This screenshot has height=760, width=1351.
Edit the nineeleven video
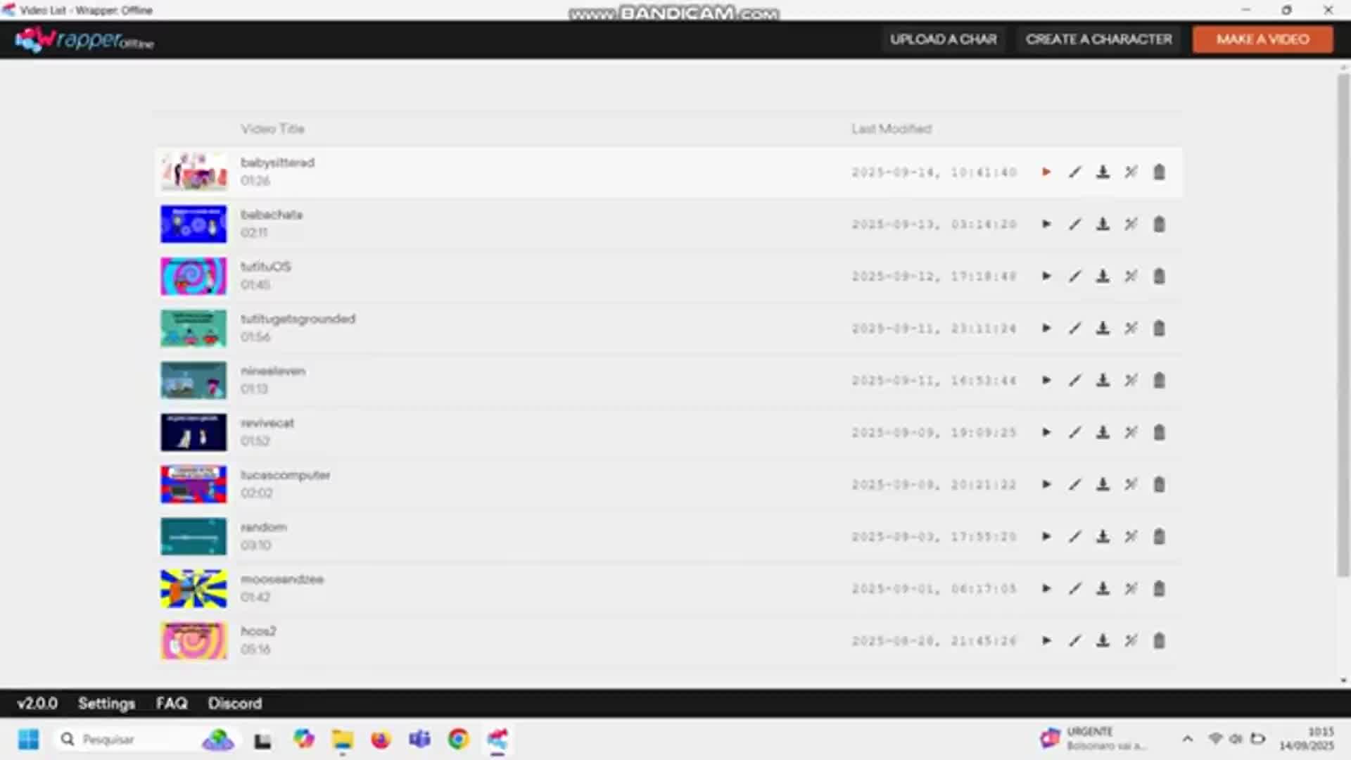pyautogui.click(x=1074, y=380)
